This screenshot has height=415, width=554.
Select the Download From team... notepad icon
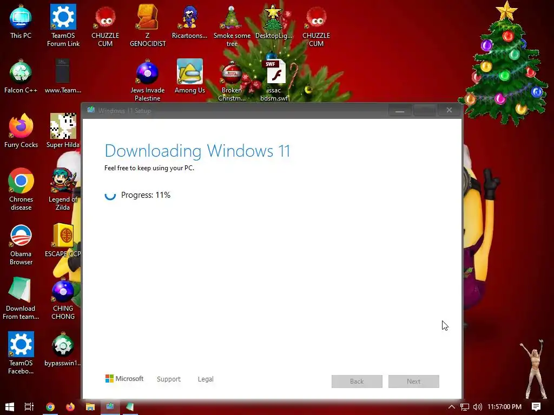pos(21,298)
